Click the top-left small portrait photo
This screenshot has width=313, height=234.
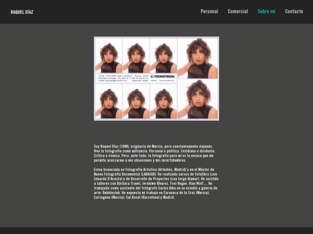108,55
